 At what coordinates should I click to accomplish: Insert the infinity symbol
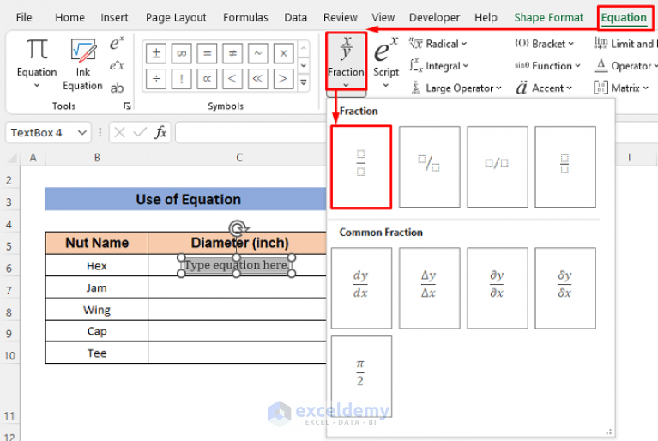[182, 53]
